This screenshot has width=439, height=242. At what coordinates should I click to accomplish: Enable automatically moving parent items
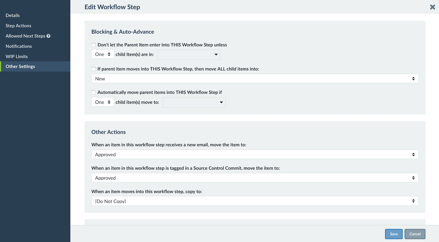pyautogui.click(x=93, y=92)
